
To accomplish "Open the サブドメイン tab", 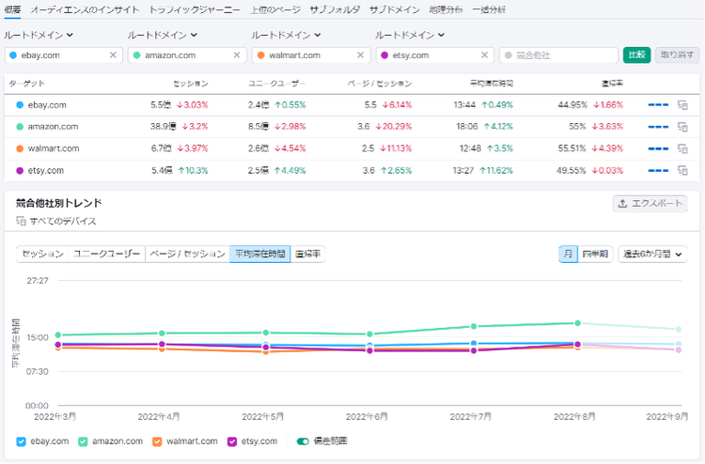I will click(x=394, y=9).
